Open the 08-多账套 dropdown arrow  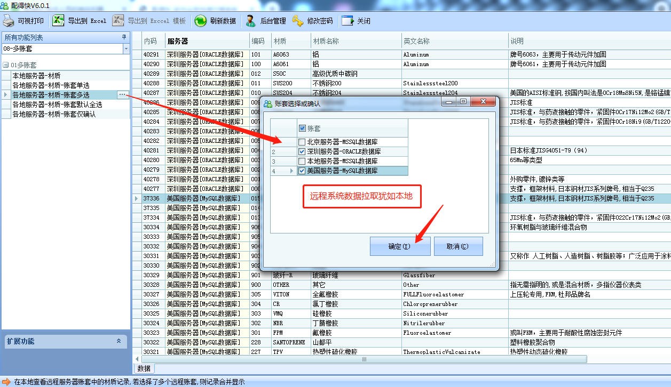126,49
